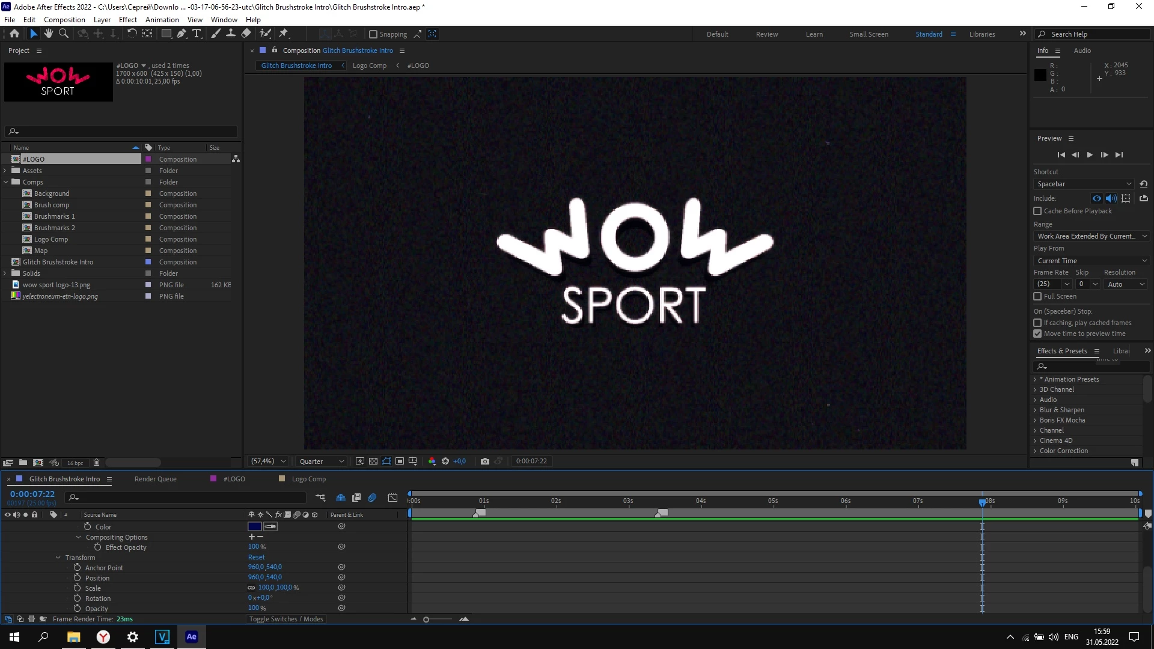Expand the Blur & Sharpen effects category
The height and width of the screenshot is (649, 1154).
1035,410
